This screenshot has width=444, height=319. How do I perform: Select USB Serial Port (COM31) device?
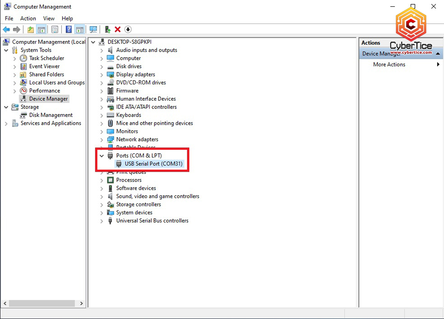pyautogui.click(x=153, y=164)
